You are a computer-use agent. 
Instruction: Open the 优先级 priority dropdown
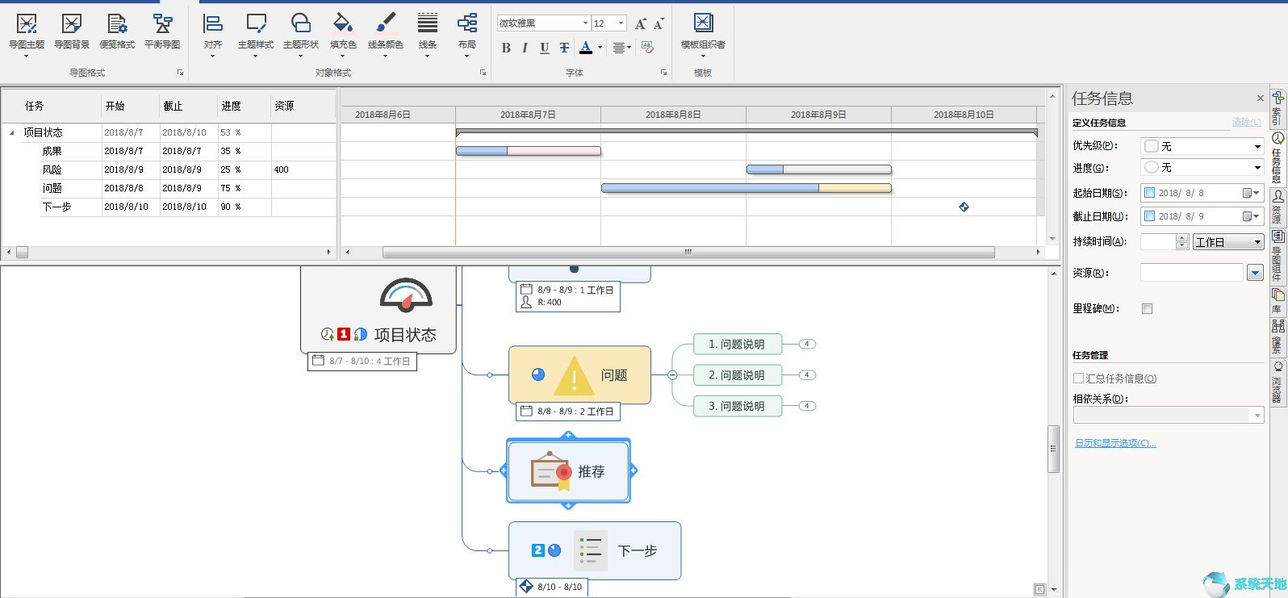[x=1257, y=146]
